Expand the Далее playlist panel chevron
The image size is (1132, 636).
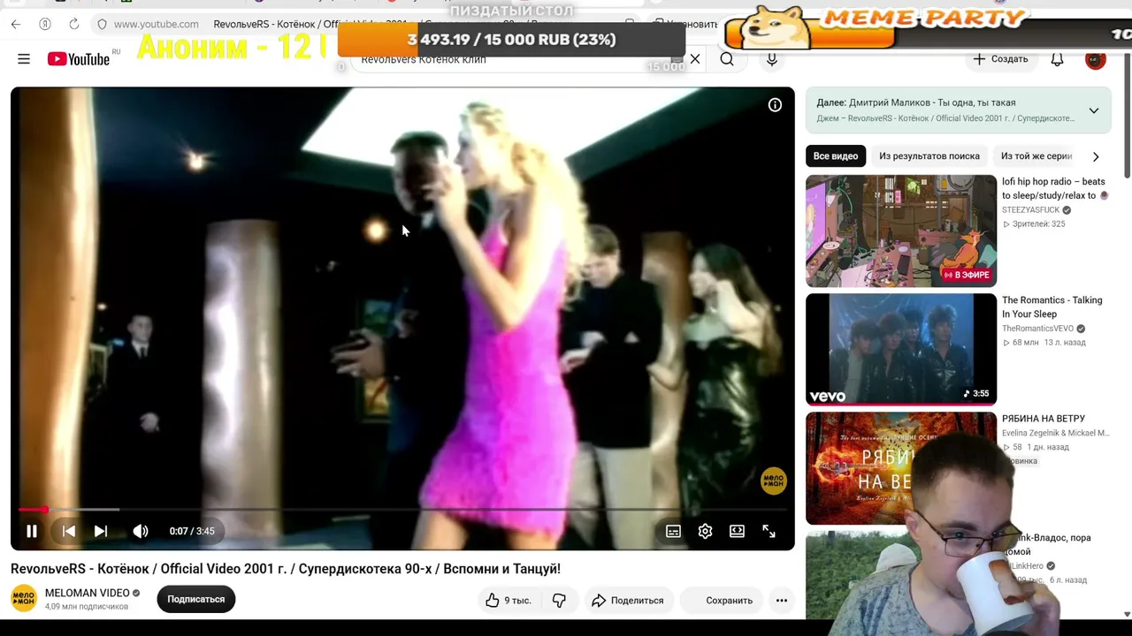(1094, 110)
